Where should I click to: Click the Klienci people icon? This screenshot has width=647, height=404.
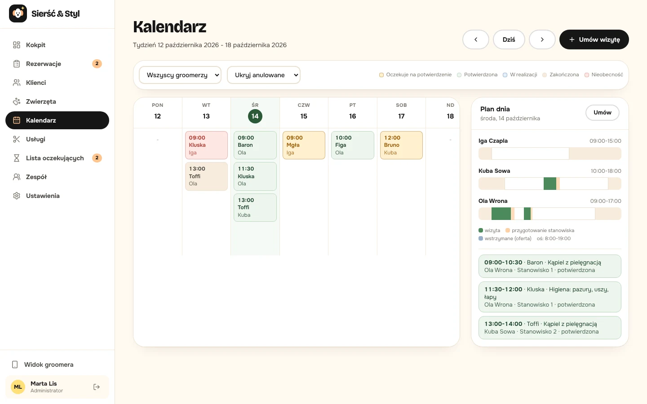click(17, 83)
